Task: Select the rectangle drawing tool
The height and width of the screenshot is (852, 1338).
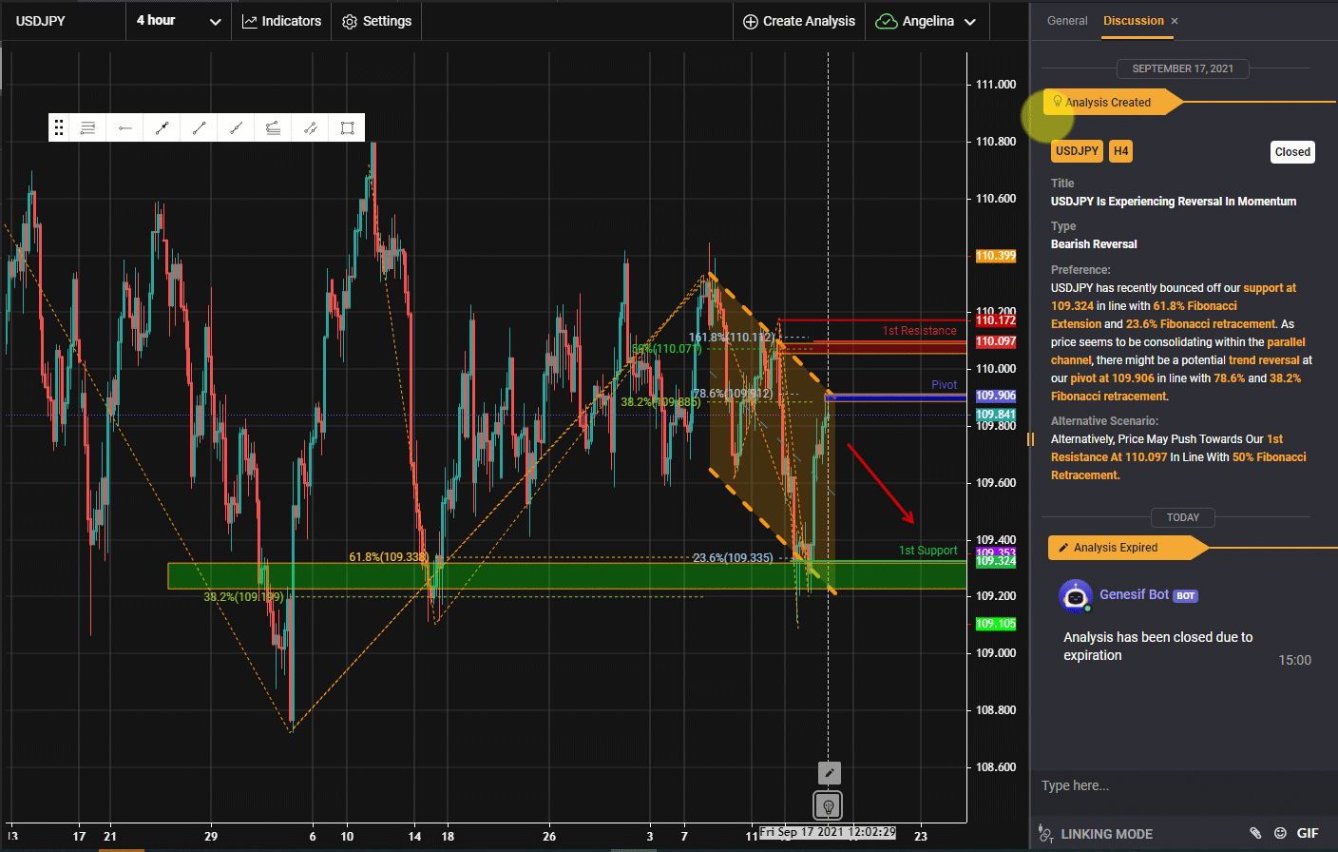Action: point(347,127)
